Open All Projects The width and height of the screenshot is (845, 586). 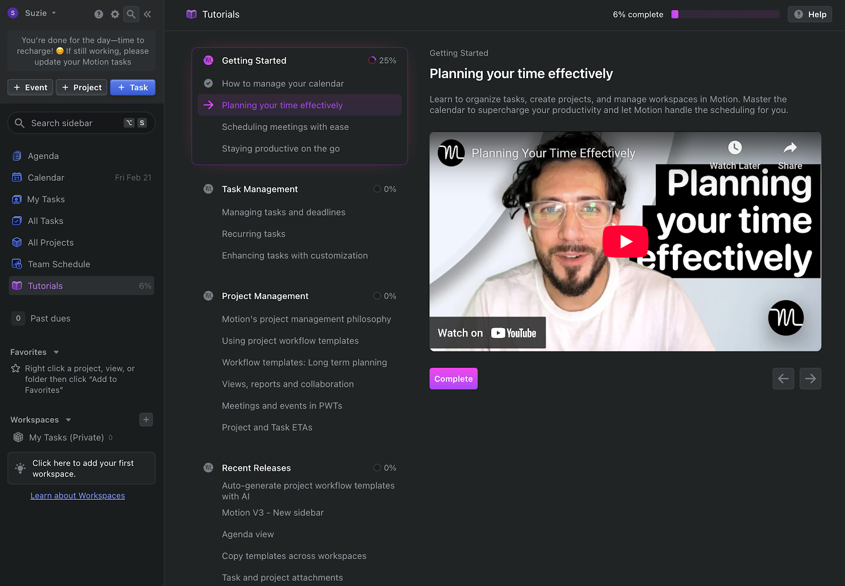81,243
